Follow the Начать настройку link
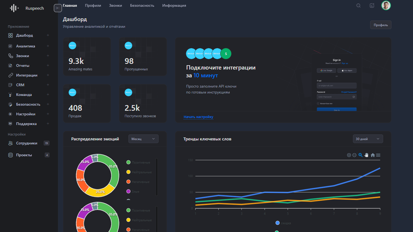 (198, 117)
